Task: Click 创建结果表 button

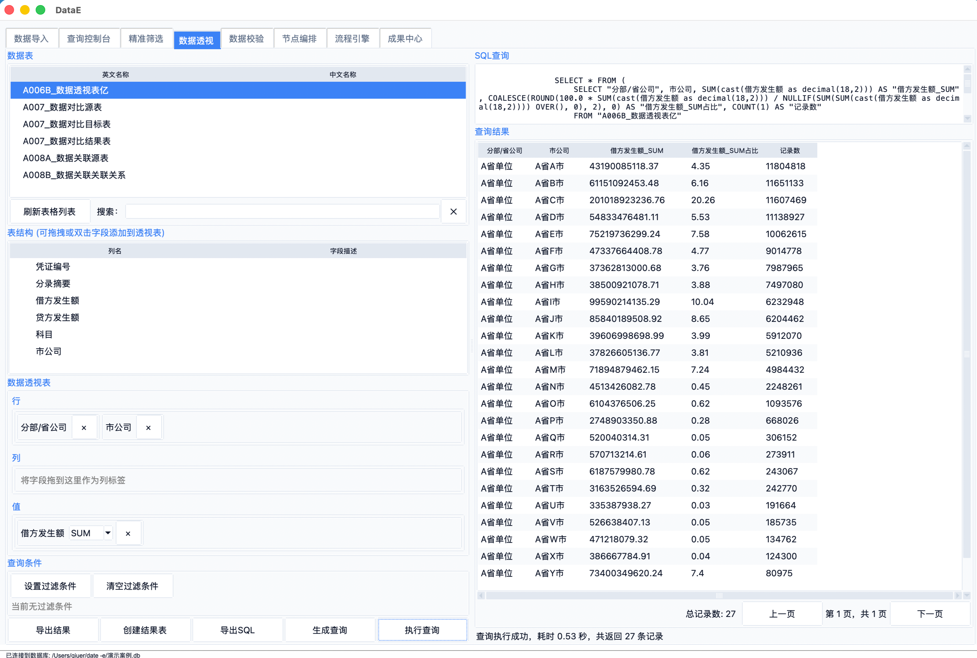Action: (145, 630)
